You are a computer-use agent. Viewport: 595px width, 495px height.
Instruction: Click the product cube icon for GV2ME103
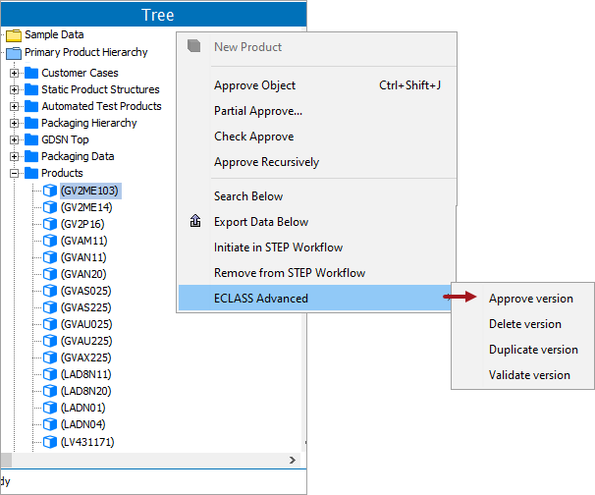(x=50, y=191)
